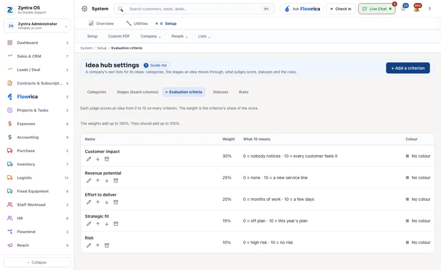Edit the Revenue potential criterion
This screenshot has height=270, width=441.
[x=89, y=180]
